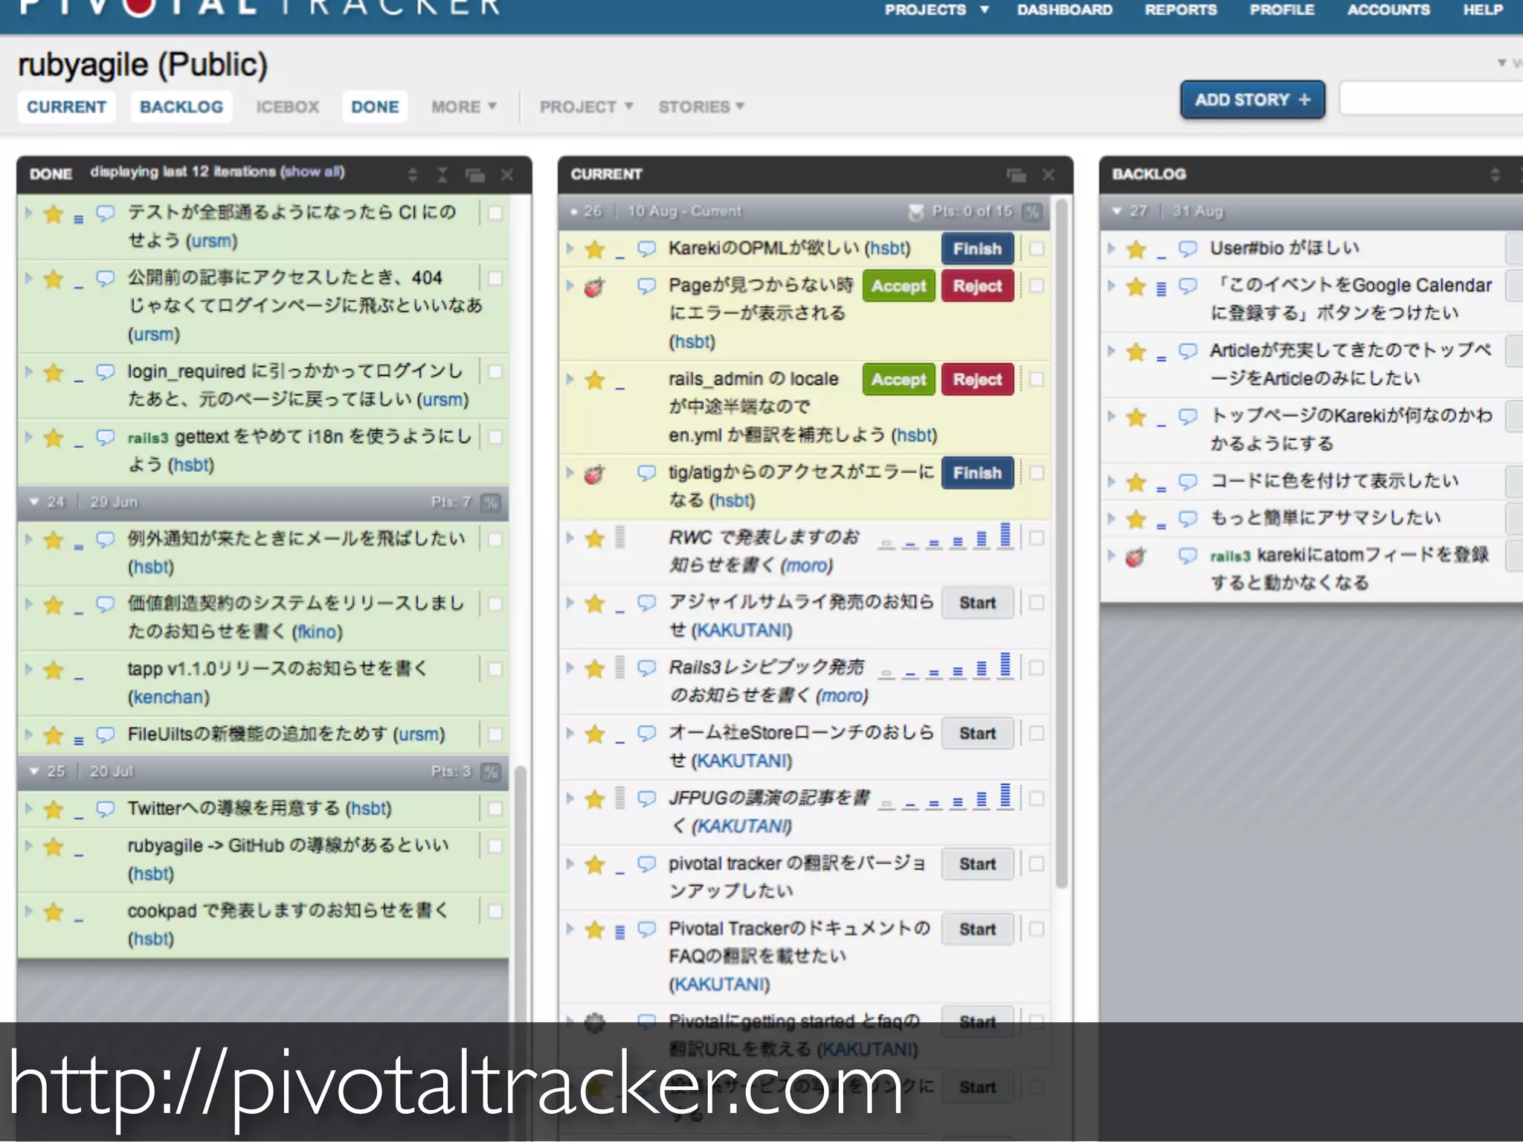Start the アジャイルサムライ発売 story
Viewport: 1523px width, 1142px height.
click(977, 603)
